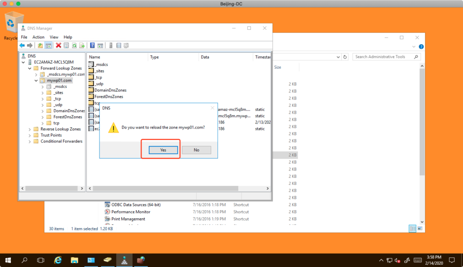The height and width of the screenshot is (267, 463).
Task: Select the Trust Points tree item
Action: (x=51, y=135)
